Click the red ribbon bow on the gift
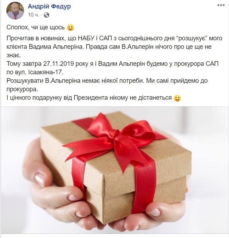This screenshot has width=229, height=238. click(x=115, y=139)
